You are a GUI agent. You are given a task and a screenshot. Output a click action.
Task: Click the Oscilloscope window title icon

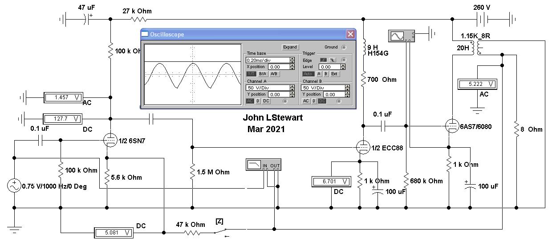coord(145,34)
